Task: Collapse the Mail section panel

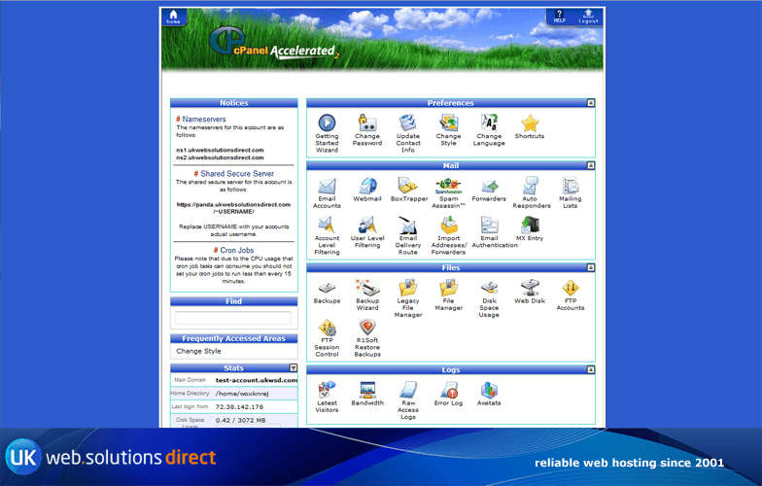Action: 590,165
